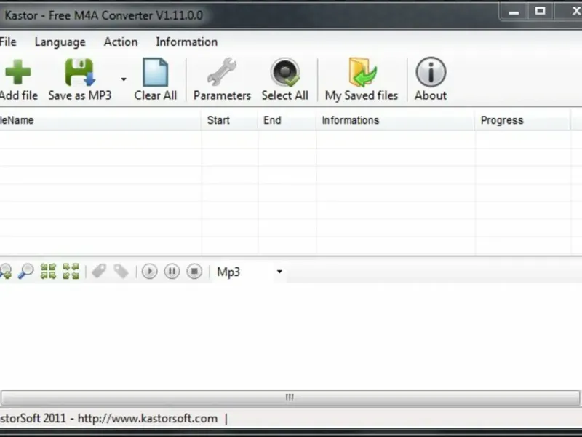Click the magnifier with green arrow icon
The image size is (582, 437).
5,271
